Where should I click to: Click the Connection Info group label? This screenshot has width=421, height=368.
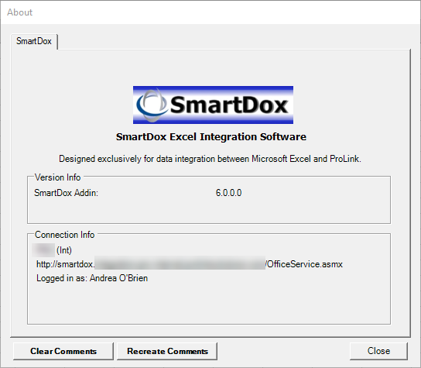65,235
